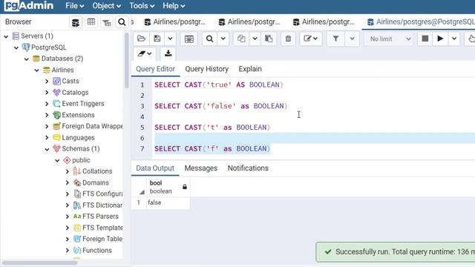Open the Help menu

(174, 6)
